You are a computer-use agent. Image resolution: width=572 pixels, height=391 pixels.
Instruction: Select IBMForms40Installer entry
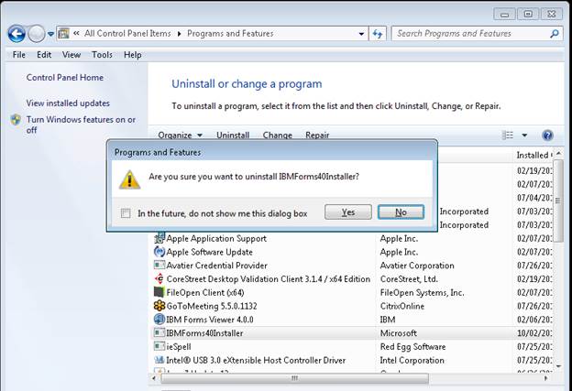pyautogui.click(x=204, y=333)
